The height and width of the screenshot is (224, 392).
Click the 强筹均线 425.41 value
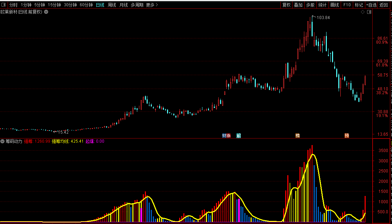68,141
